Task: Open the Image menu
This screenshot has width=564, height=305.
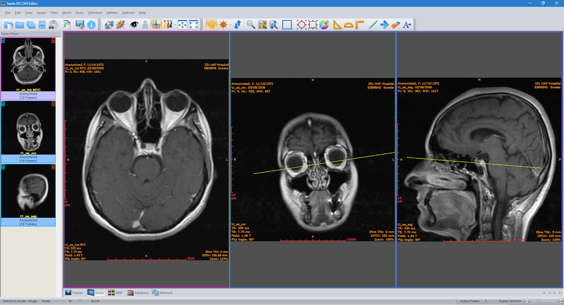Action: (41, 13)
